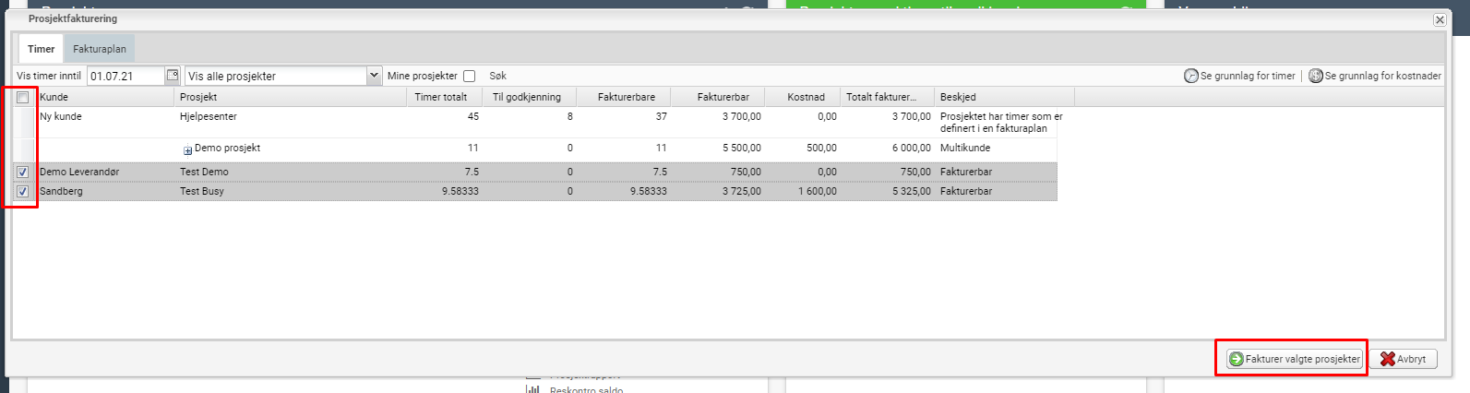
Task: Open the calendar date picker icon
Action: click(173, 76)
